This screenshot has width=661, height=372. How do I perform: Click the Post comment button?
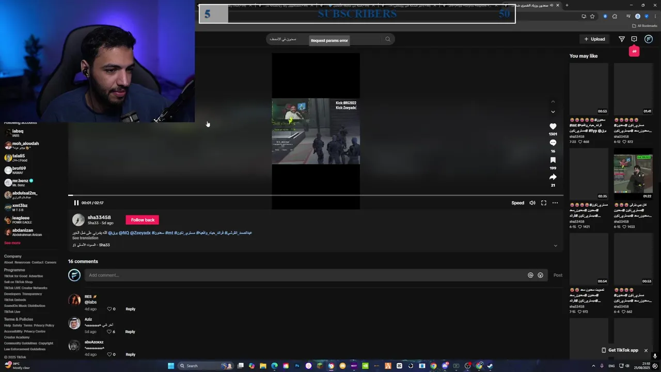pyautogui.click(x=558, y=275)
